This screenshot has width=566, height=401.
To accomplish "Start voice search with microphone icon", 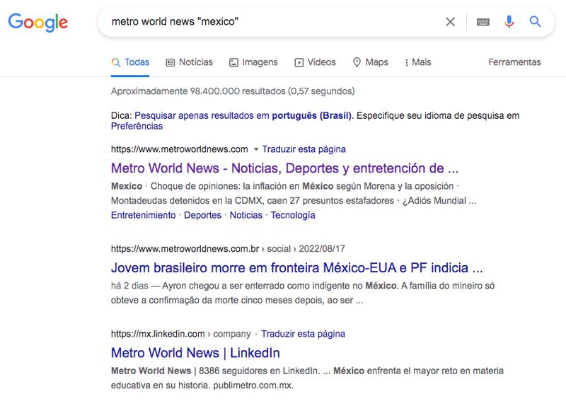I will point(509,22).
